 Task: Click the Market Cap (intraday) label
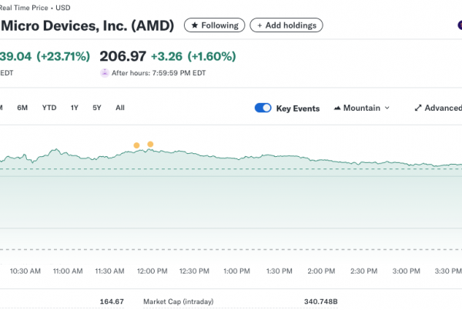coord(178,301)
